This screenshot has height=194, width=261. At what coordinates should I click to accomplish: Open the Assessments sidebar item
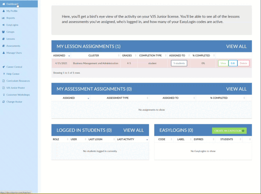coord(13,46)
